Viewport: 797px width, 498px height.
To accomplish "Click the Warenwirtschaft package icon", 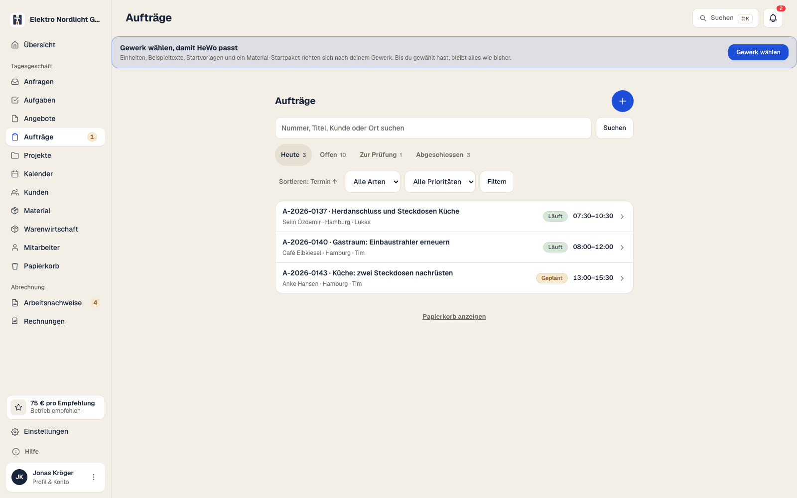I will pyautogui.click(x=15, y=229).
